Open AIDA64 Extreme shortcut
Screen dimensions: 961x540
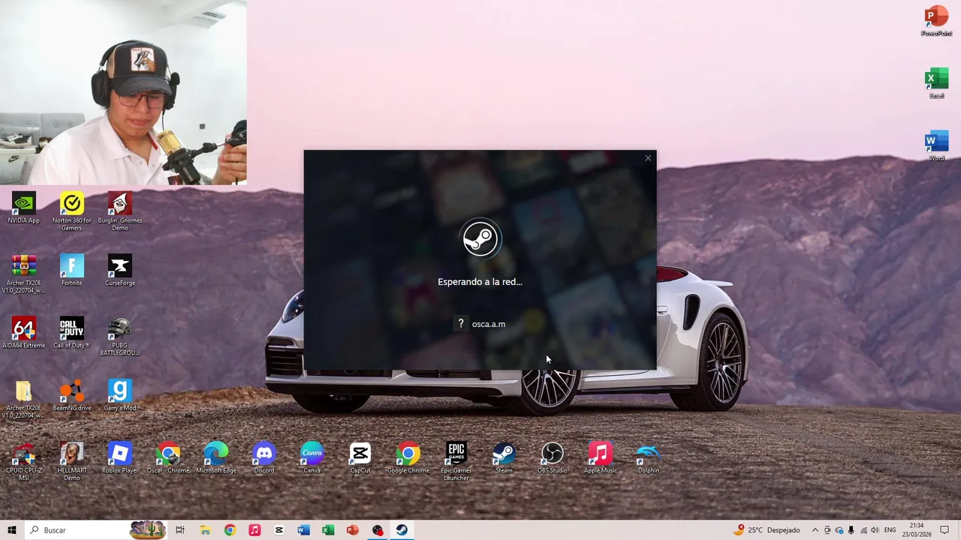click(23, 333)
